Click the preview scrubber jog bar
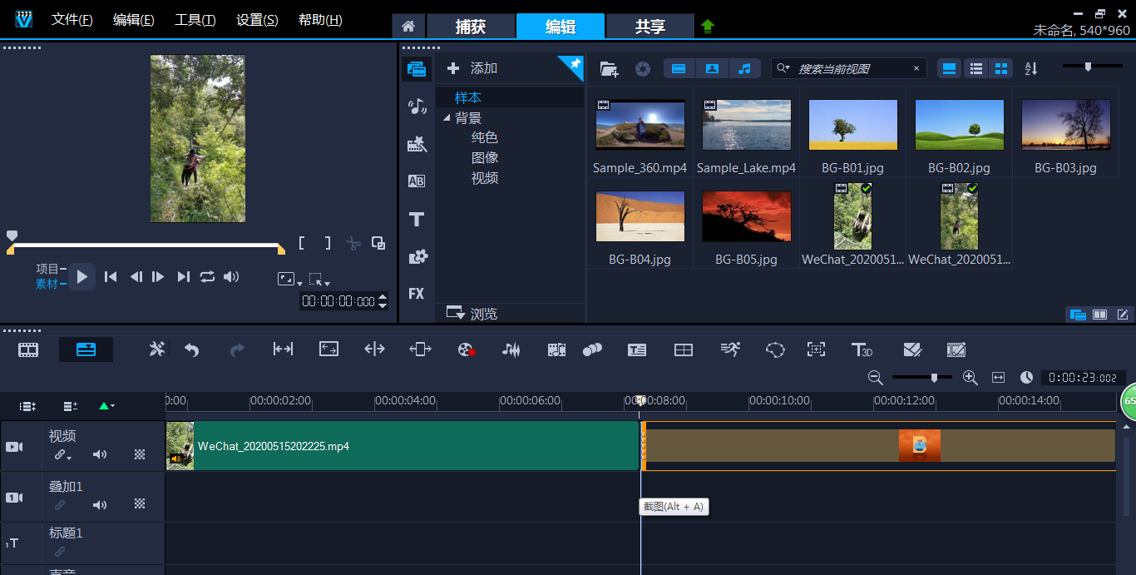Screen dimensions: 1136x575 [146, 245]
